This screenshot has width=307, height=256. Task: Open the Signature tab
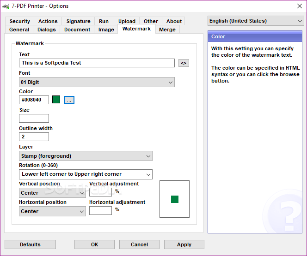[x=78, y=21]
